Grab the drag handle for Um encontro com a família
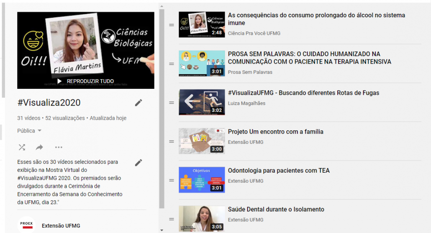The width and height of the screenshot is (431, 233). [x=172, y=142]
